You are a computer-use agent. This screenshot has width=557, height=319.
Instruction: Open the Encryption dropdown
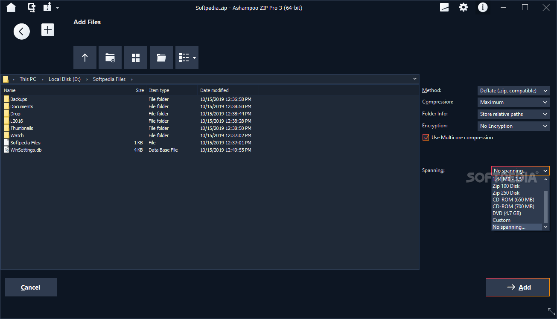click(513, 126)
